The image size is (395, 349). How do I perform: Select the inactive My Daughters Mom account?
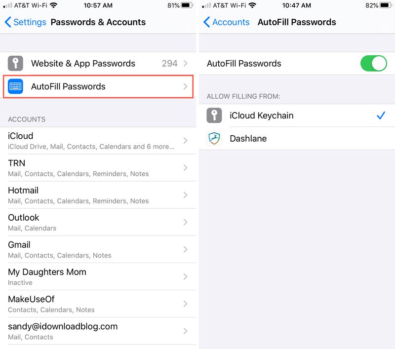[x=98, y=276]
